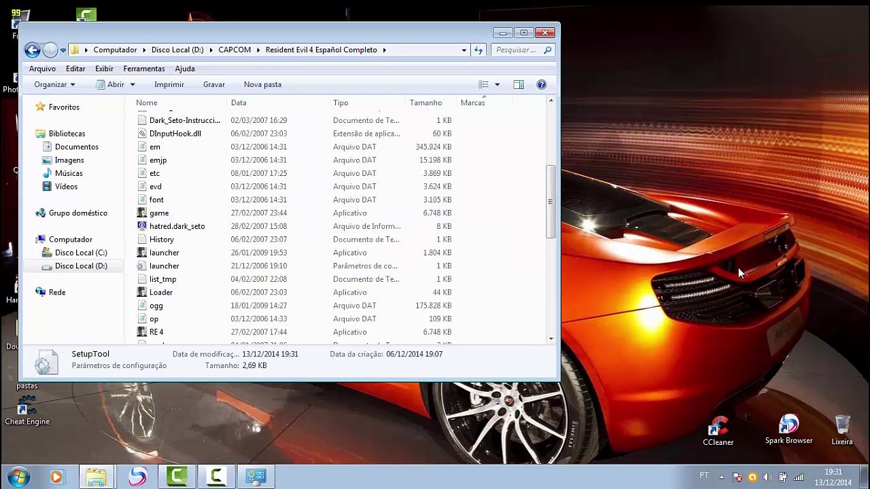Go back using the Explorer back arrow
The image size is (870, 489).
(32, 50)
